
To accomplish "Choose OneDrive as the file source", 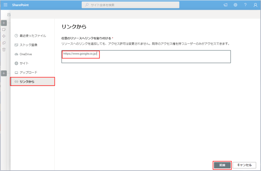I will coord(25,54).
